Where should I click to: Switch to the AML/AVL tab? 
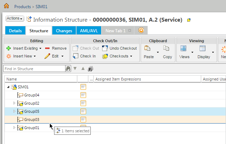[89, 31]
